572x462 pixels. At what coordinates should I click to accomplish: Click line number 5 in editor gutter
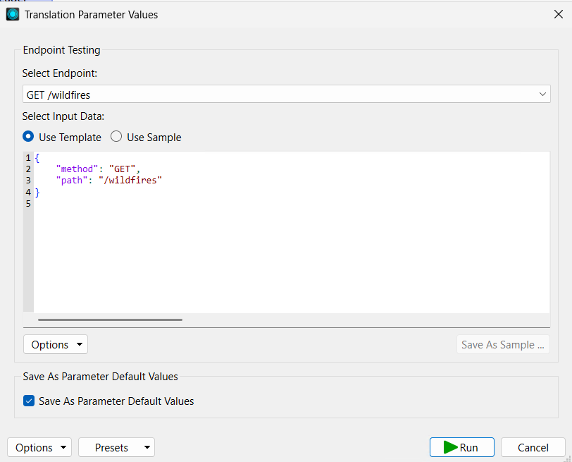[x=28, y=204]
